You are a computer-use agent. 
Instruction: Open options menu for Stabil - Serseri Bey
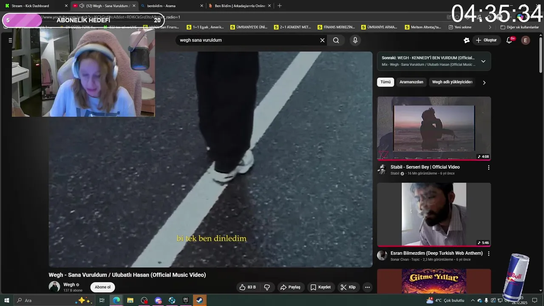tap(488, 167)
